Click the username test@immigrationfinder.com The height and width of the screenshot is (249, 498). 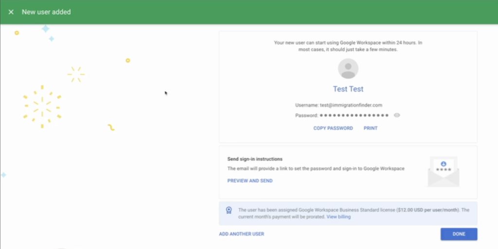coord(350,105)
